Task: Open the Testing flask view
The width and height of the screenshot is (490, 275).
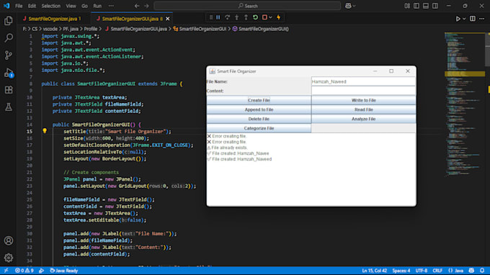Action: pyautogui.click(x=9, y=107)
